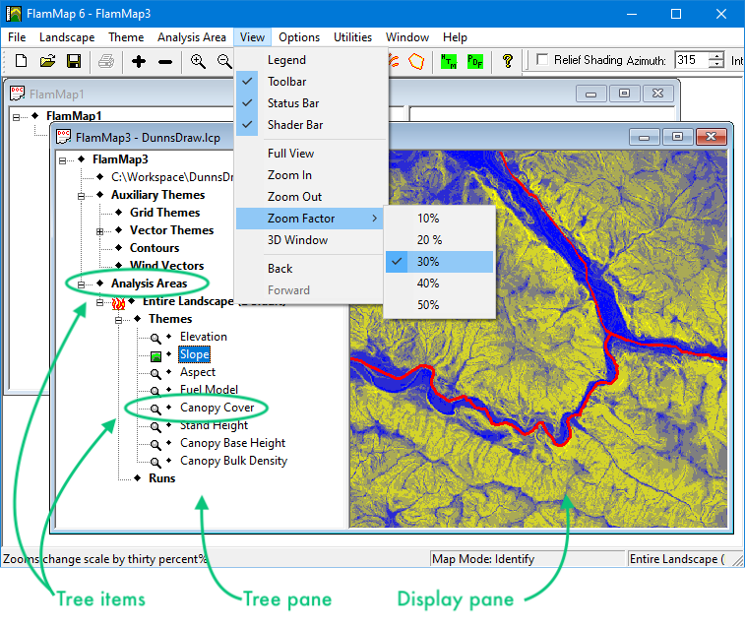The width and height of the screenshot is (745, 631).
Task: Collapse the Entire Landscape tree node
Action: coord(99,302)
